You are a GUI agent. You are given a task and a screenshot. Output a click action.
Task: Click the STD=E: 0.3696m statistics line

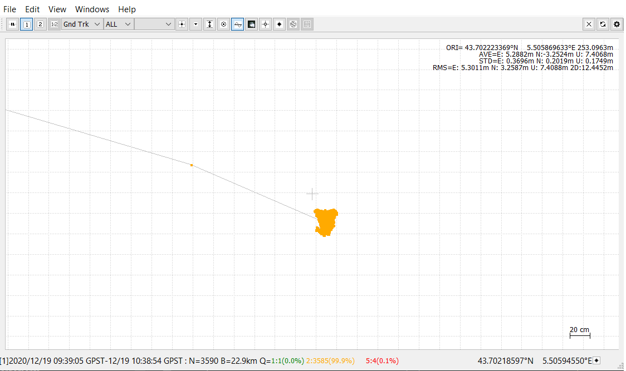(546, 61)
